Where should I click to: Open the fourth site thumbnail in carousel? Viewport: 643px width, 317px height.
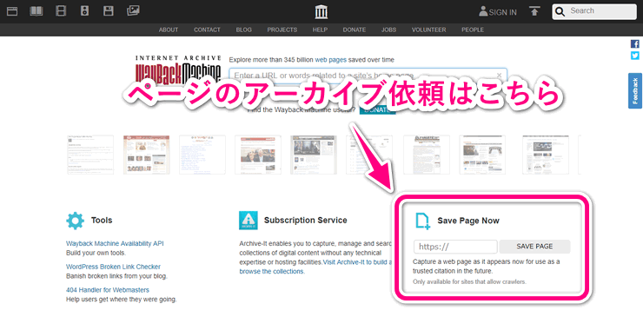click(x=258, y=155)
